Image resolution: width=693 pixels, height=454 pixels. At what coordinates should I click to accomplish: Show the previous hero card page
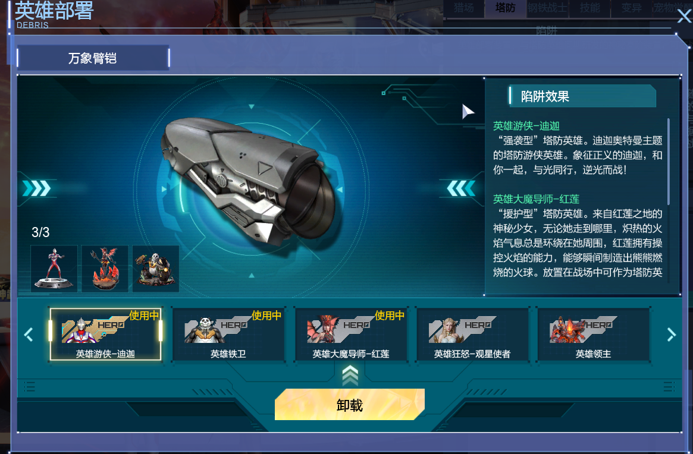click(x=29, y=335)
